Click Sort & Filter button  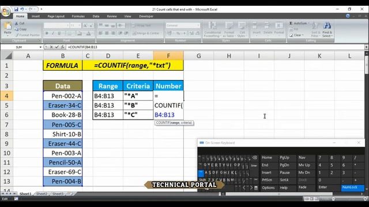pyautogui.click(x=315, y=30)
